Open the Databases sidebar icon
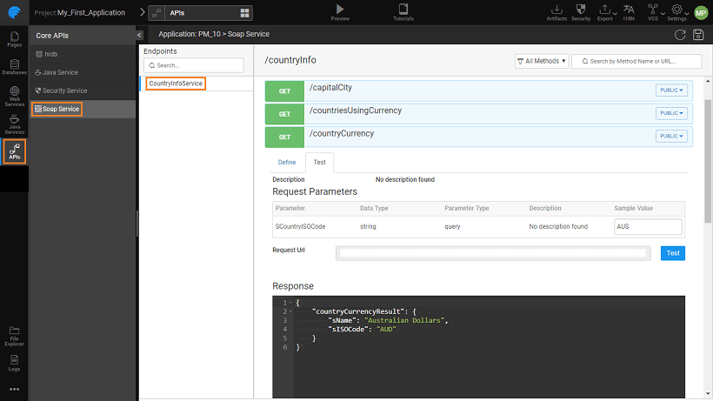This screenshot has height=401, width=713. tap(14, 66)
